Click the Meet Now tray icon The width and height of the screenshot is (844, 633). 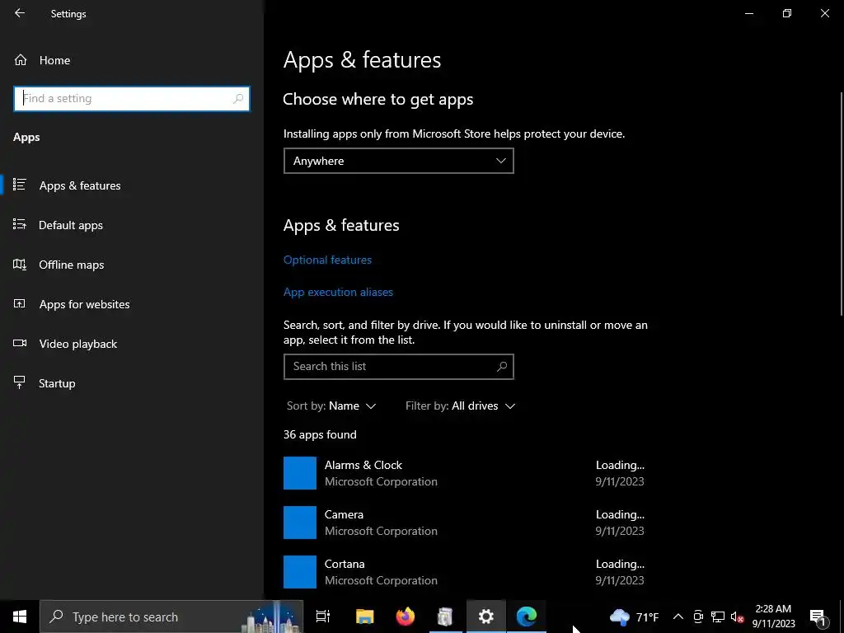(698, 617)
